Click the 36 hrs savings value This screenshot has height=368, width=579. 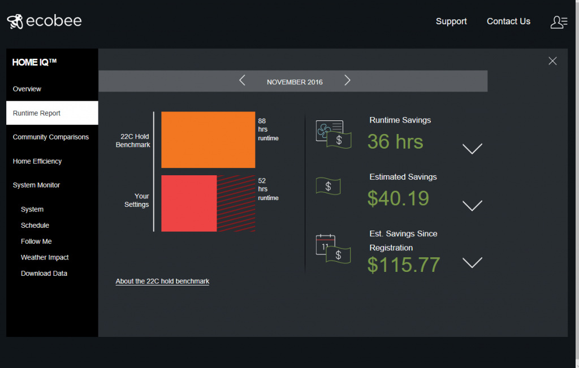(x=395, y=142)
